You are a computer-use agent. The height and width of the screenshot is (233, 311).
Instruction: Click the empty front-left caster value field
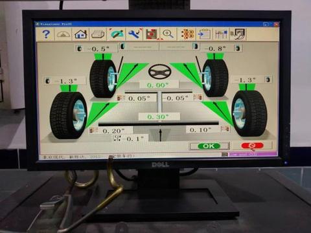click(x=143, y=47)
